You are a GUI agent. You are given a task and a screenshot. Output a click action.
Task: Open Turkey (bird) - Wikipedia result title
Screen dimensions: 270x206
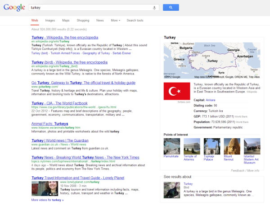(69, 62)
